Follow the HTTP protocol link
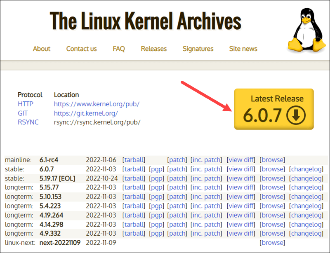Screen dimensions: 330x253 click(x=25, y=104)
